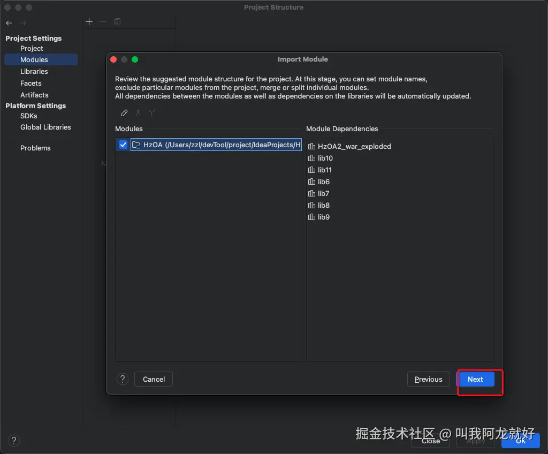
Task: Select the lib6 dependency
Action: [324, 181]
